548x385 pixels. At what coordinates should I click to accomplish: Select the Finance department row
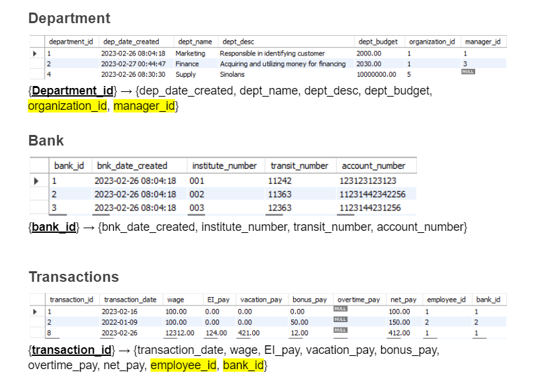pos(192,64)
